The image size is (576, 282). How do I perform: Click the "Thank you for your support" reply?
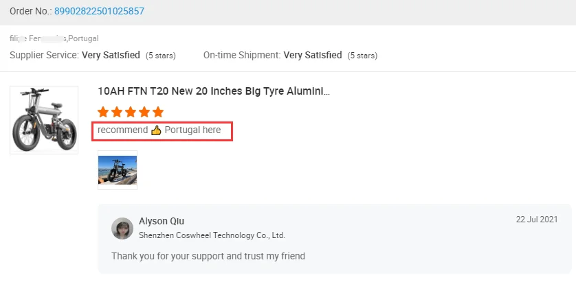pyautogui.click(x=208, y=257)
